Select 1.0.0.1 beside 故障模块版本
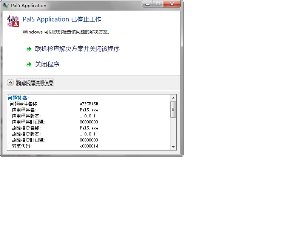 coord(88,134)
